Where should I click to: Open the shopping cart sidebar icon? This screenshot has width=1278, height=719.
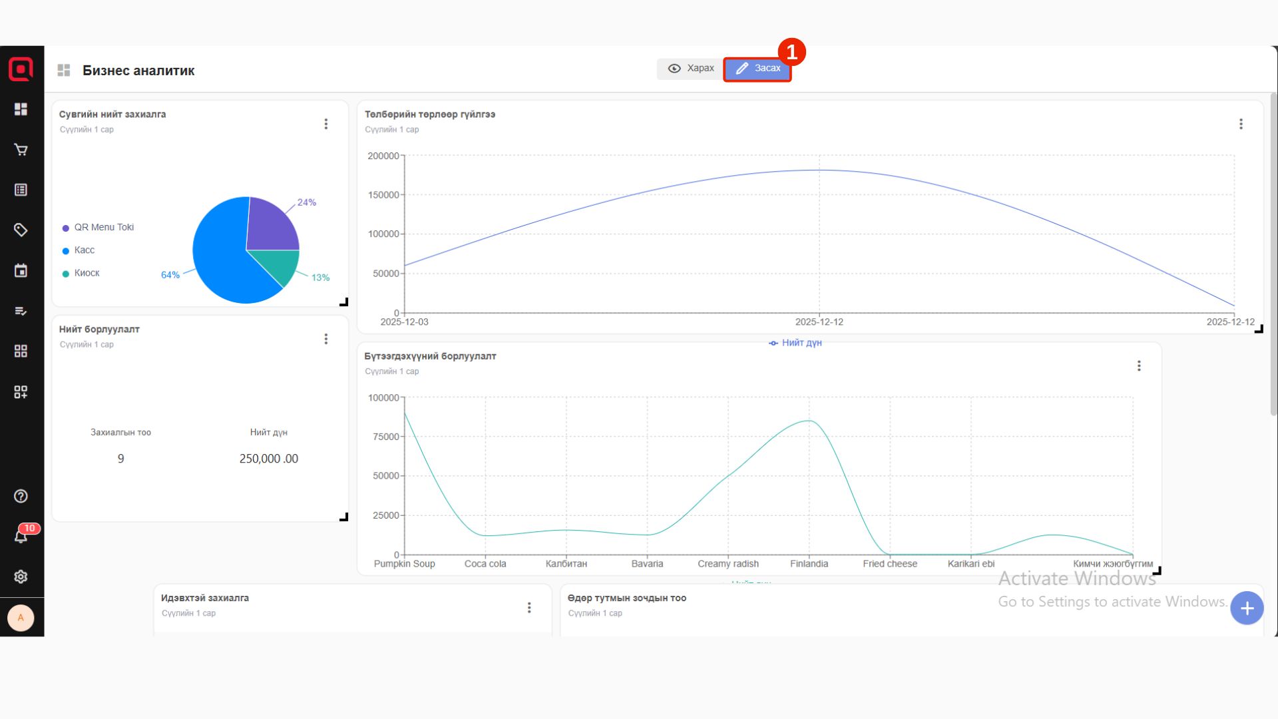pyautogui.click(x=21, y=150)
